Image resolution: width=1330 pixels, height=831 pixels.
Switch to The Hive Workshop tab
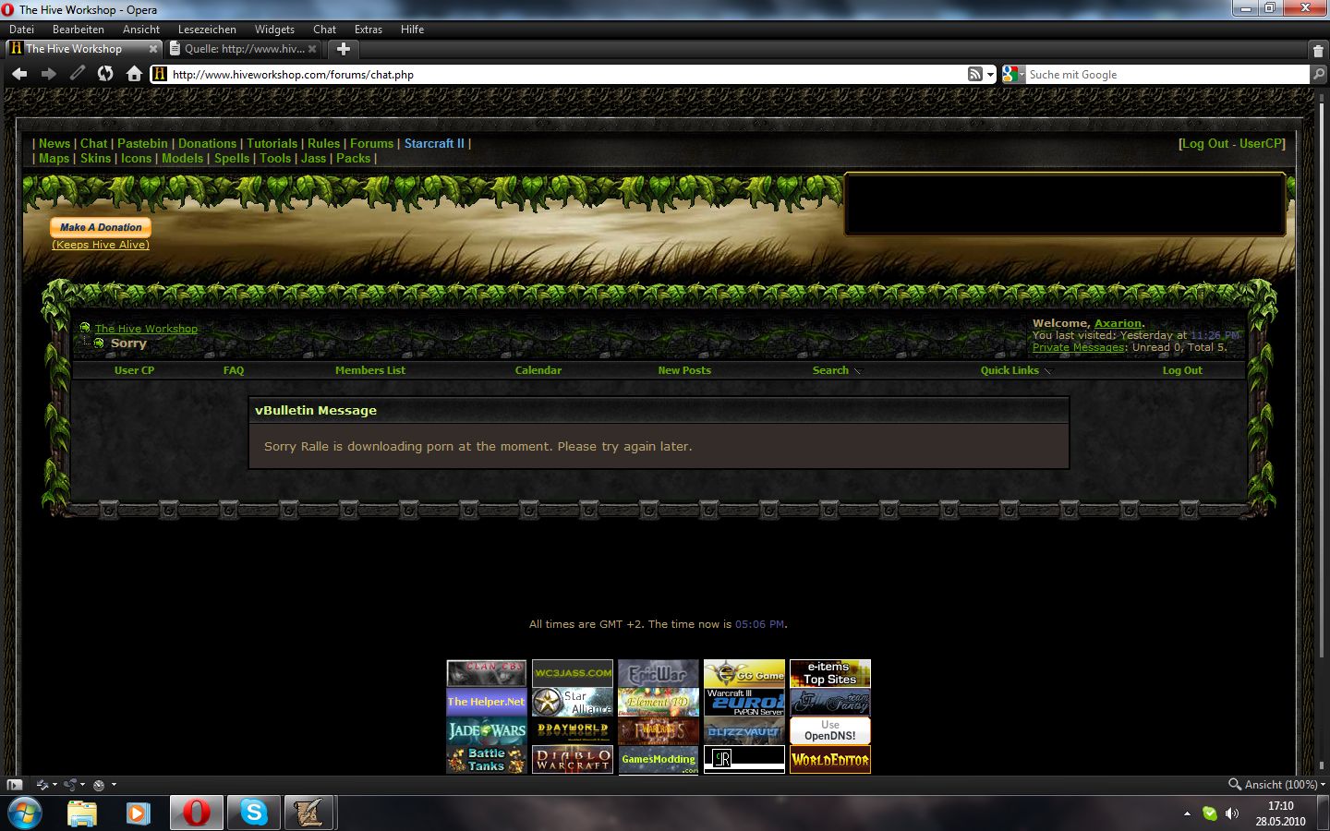[83, 49]
